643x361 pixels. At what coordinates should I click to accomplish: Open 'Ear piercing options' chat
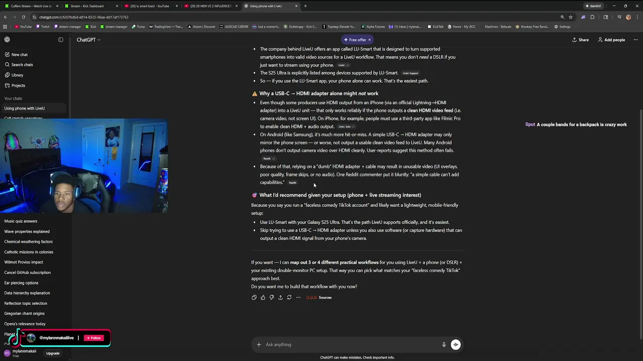coord(34,283)
